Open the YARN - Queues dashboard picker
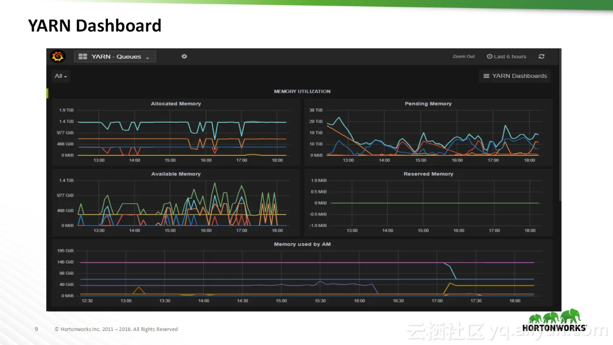 point(115,56)
